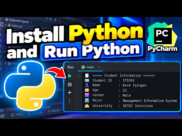Click the gray plus icon beside the play button
The image size is (182, 136).
click(78, 76)
